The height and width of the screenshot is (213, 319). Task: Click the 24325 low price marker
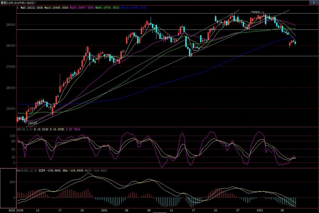click(32, 123)
